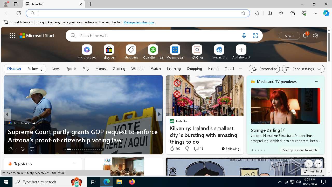Refresh the current page
Screen dimensions: 332x187
tap(19, 13)
